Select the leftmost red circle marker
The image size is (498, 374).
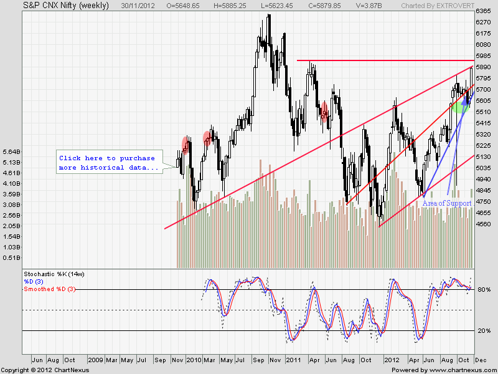point(186,144)
